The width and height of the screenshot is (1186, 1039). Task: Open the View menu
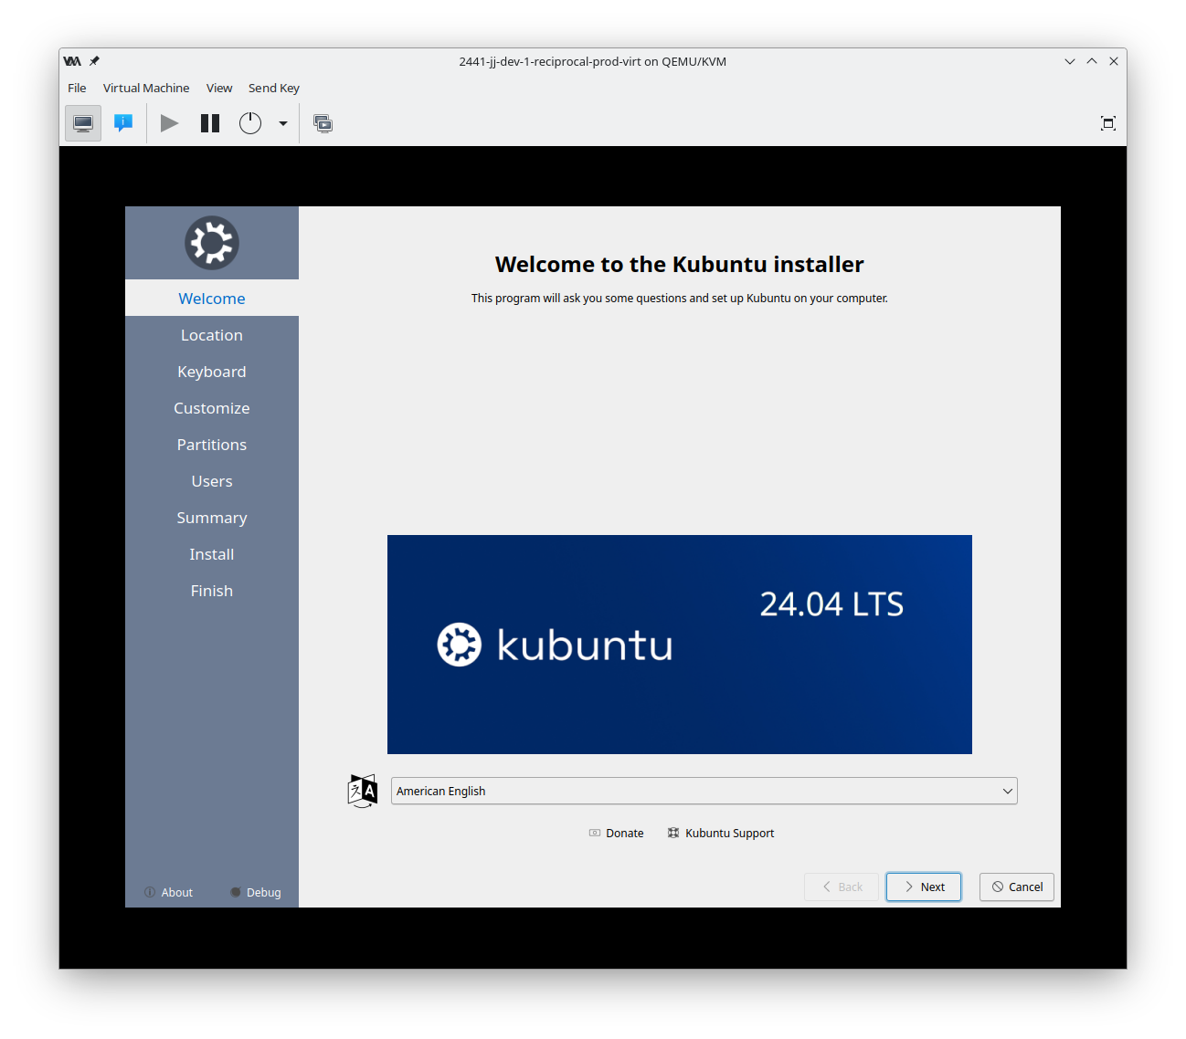click(219, 88)
